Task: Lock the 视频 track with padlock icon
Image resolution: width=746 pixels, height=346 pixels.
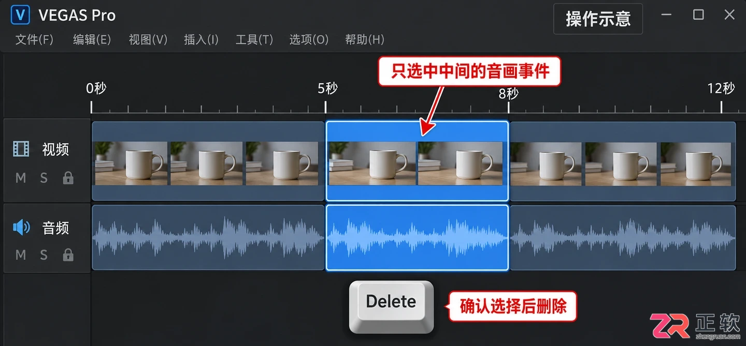Action: [x=68, y=178]
